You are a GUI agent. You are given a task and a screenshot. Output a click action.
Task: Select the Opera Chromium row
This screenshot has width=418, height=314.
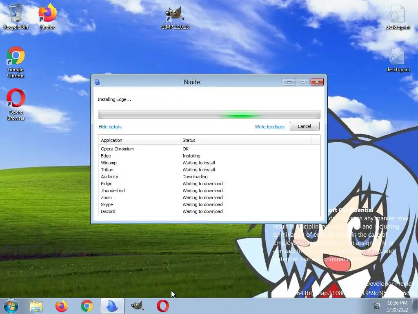click(209, 149)
